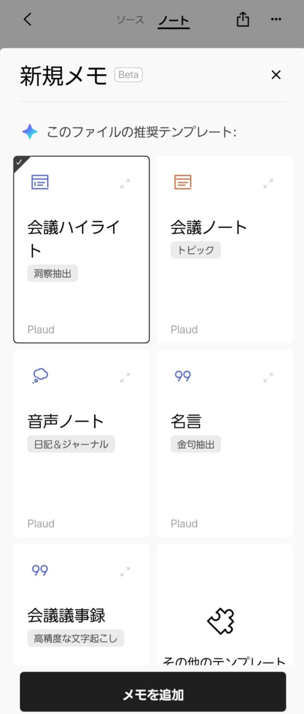Click the puzzle piece other templates icon
This screenshot has height=714, width=304.
tap(221, 621)
